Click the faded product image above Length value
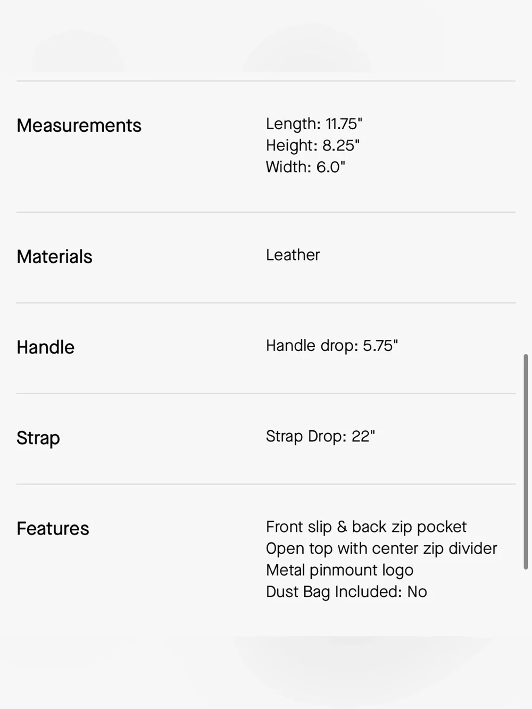Viewport: 532px width, 709px height. point(307,48)
